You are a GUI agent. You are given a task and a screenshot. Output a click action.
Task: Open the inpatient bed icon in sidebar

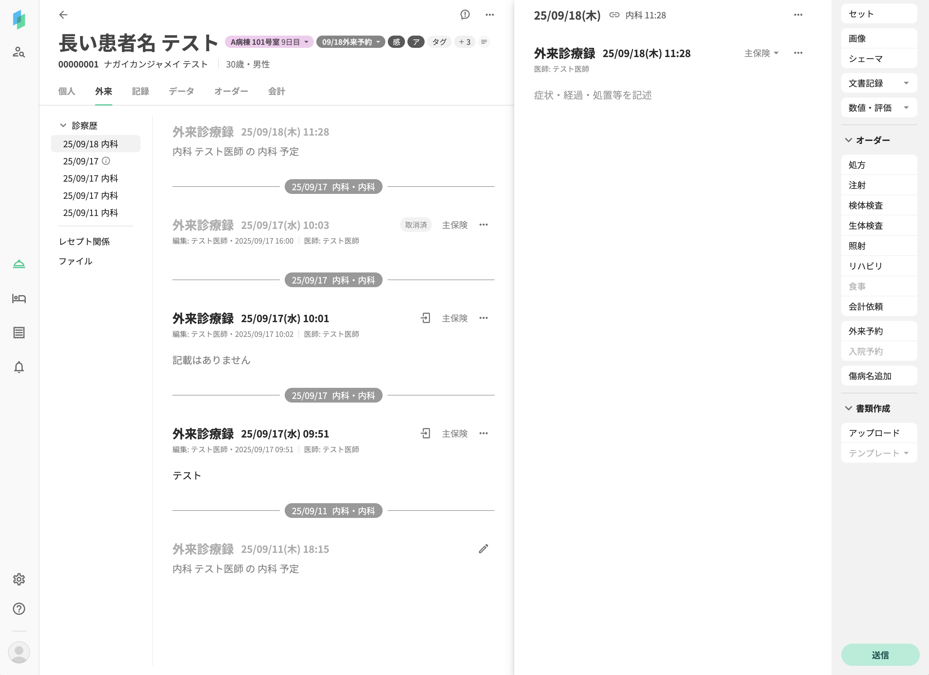pos(19,298)
